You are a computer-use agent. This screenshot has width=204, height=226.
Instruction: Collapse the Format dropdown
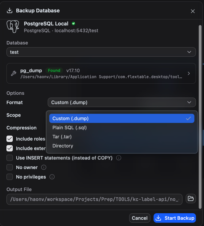click(122, 102)
